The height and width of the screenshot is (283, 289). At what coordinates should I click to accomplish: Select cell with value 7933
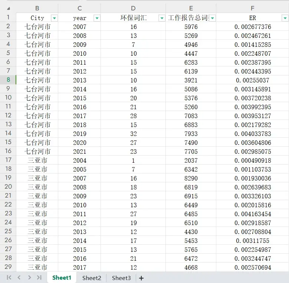coord(191,134)
